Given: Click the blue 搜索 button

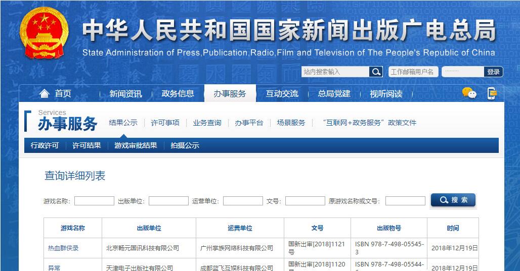Looking at the screenshot, I should pos(453,200).
